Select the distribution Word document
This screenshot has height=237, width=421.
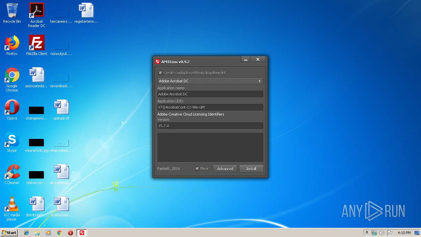(x=37, y=207)
